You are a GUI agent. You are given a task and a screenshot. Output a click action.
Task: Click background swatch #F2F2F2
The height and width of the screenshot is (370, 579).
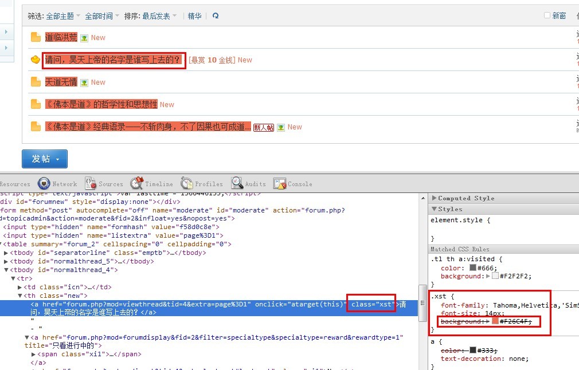coord(495,275)
